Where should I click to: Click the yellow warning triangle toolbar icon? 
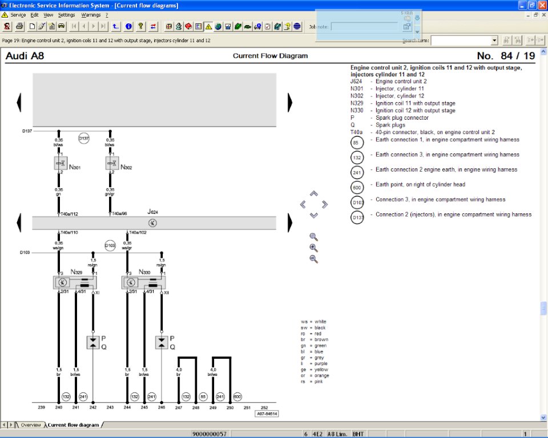pyautogui.click(x=208, y=26)
